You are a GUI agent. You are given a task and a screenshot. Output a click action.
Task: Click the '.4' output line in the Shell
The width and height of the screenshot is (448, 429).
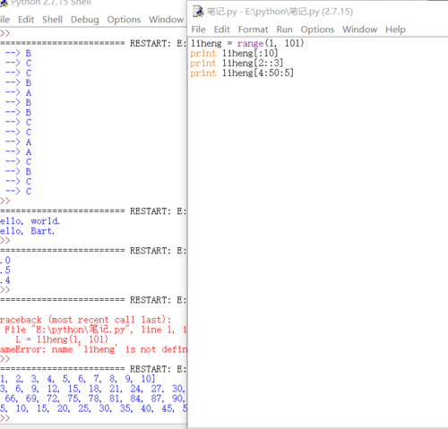(5, 280)
